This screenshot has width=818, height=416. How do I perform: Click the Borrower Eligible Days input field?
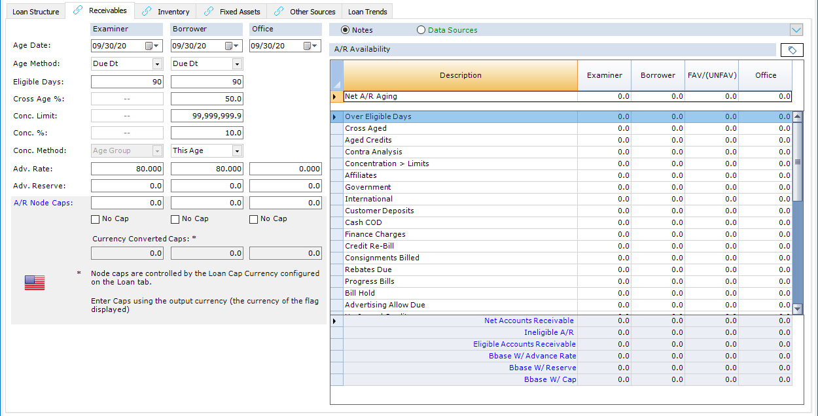206,82
